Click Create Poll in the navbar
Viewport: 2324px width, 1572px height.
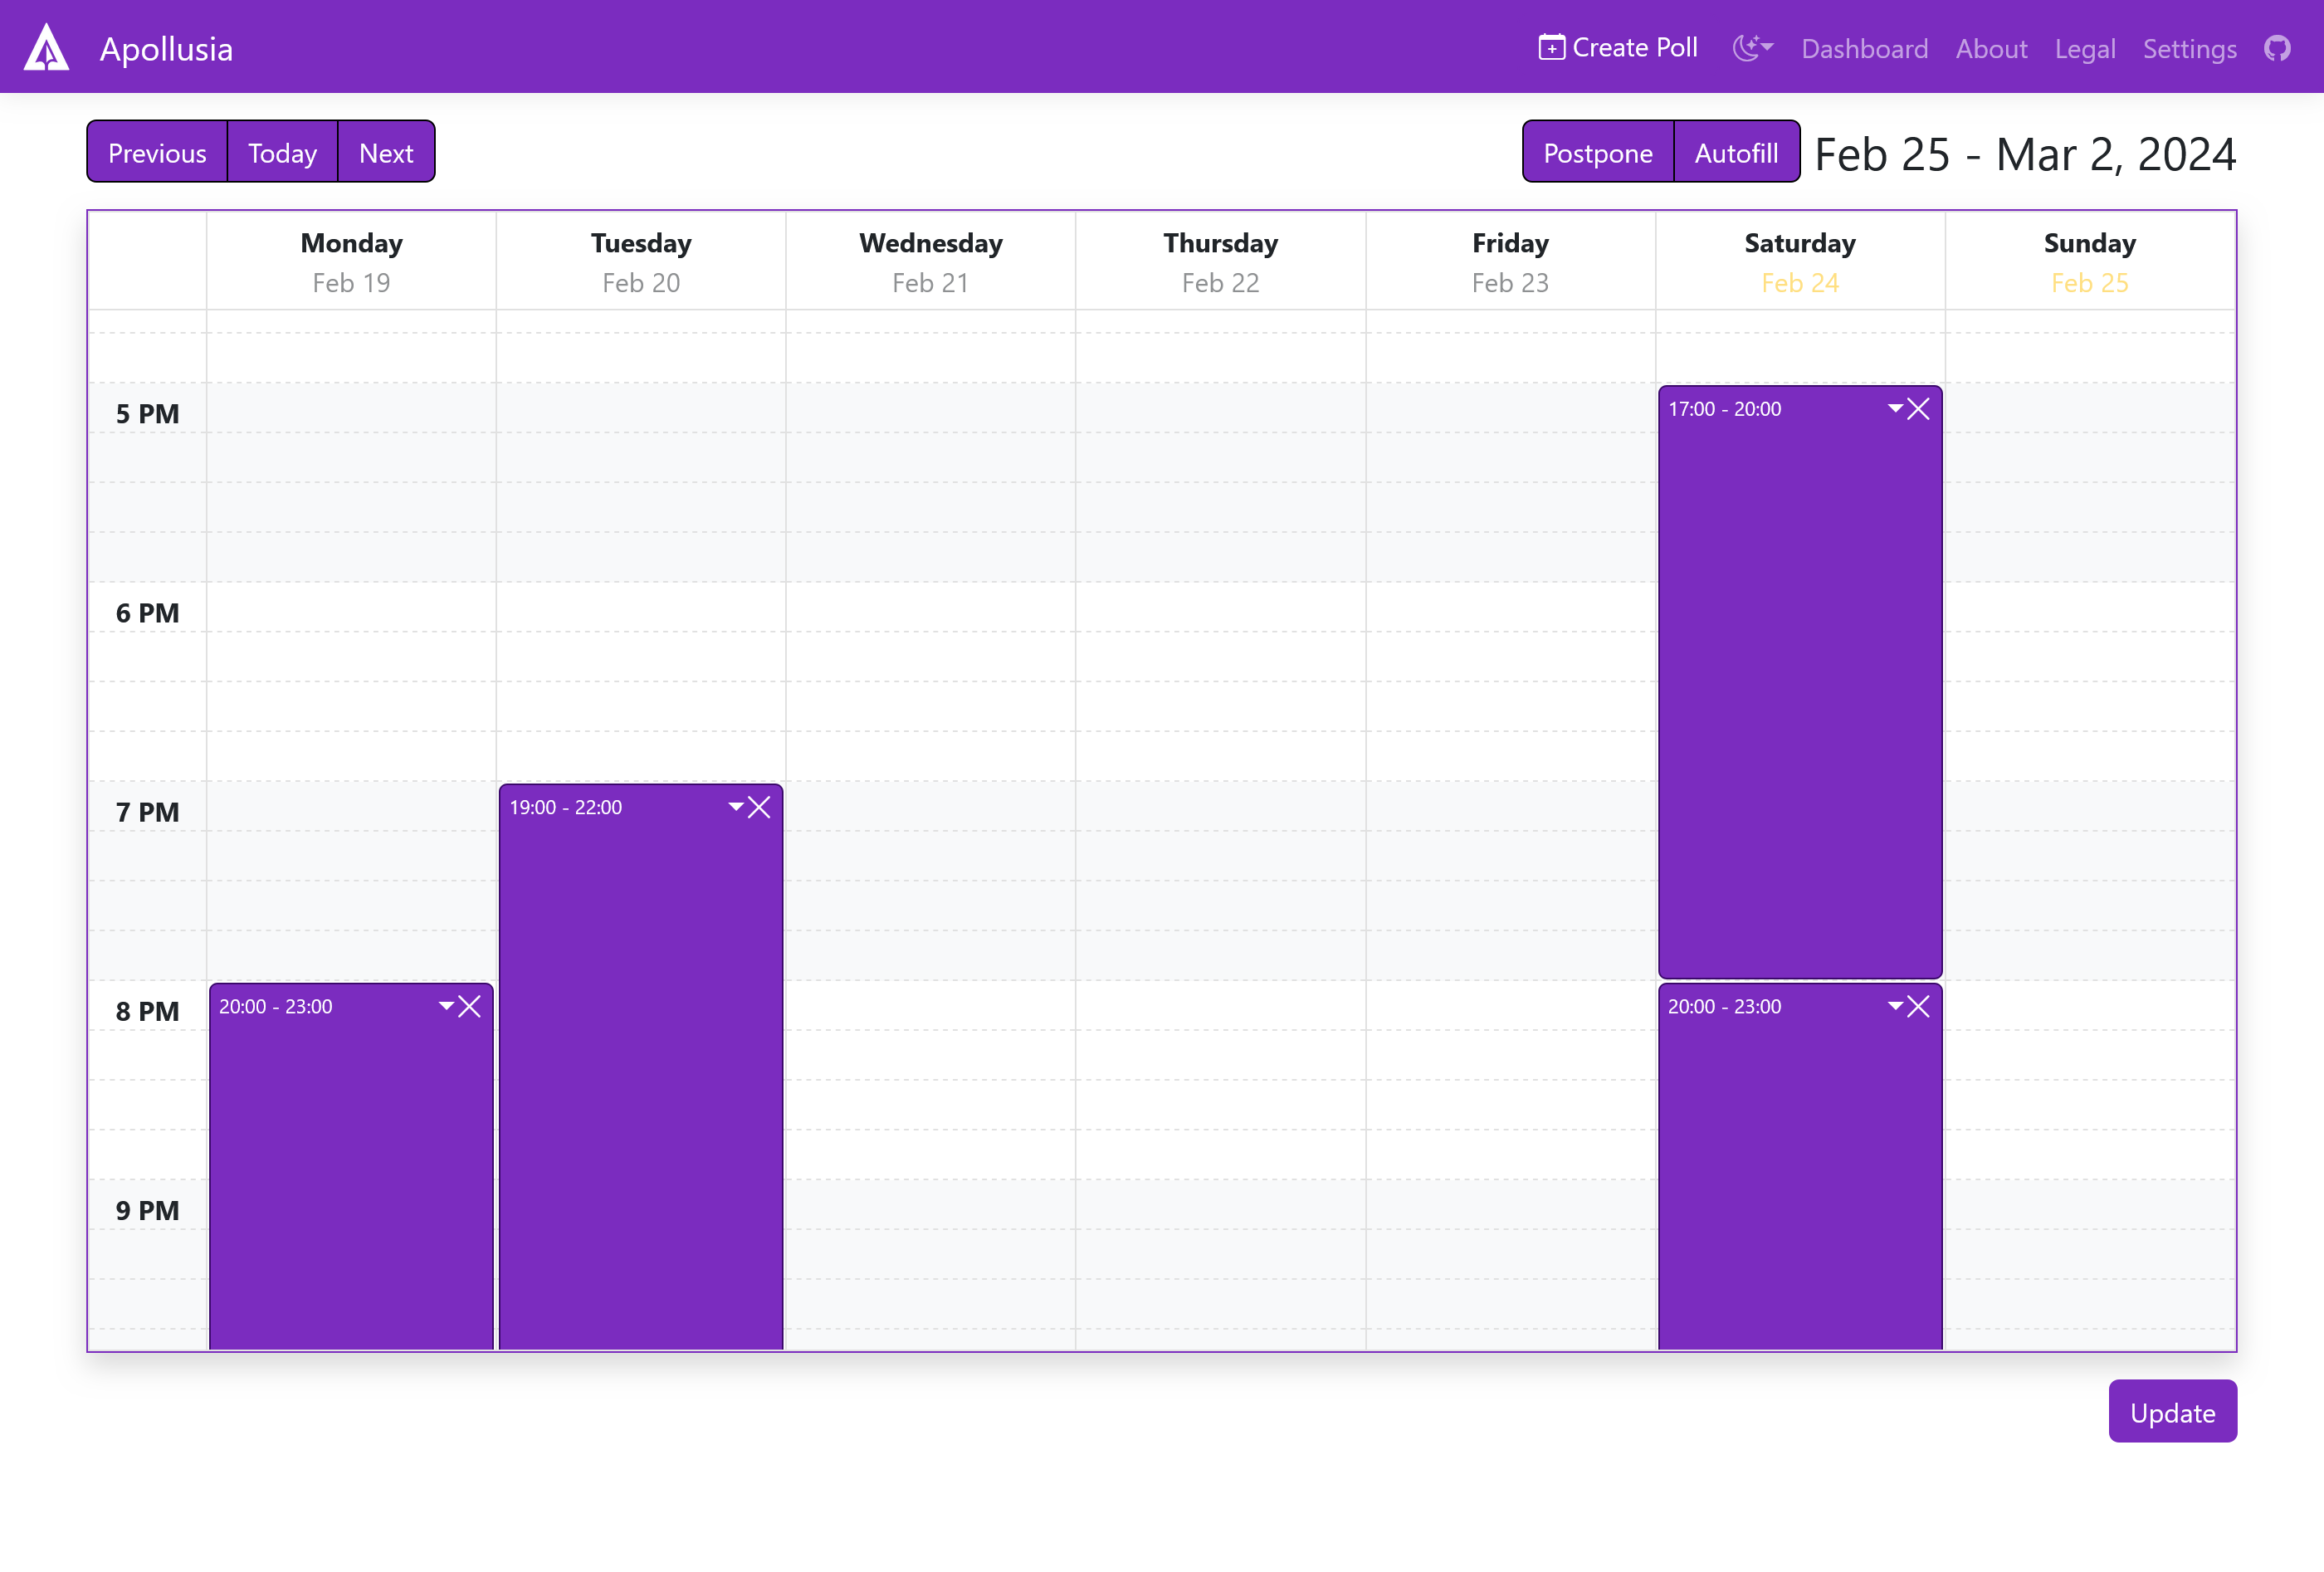point(1618,48)
